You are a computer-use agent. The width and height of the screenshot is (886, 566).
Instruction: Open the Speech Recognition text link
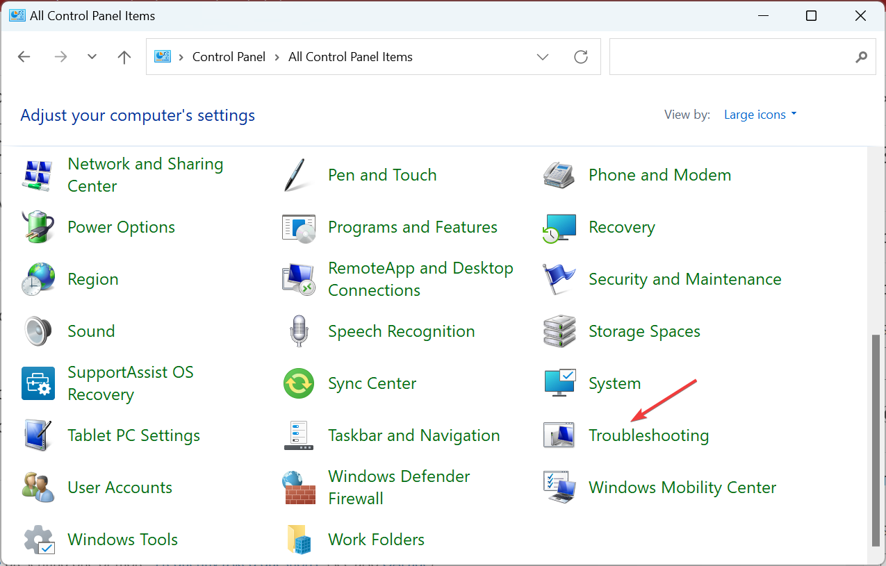click(402, 331)
